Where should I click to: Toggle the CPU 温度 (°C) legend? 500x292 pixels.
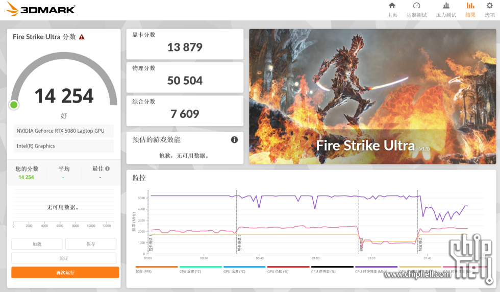201,270
